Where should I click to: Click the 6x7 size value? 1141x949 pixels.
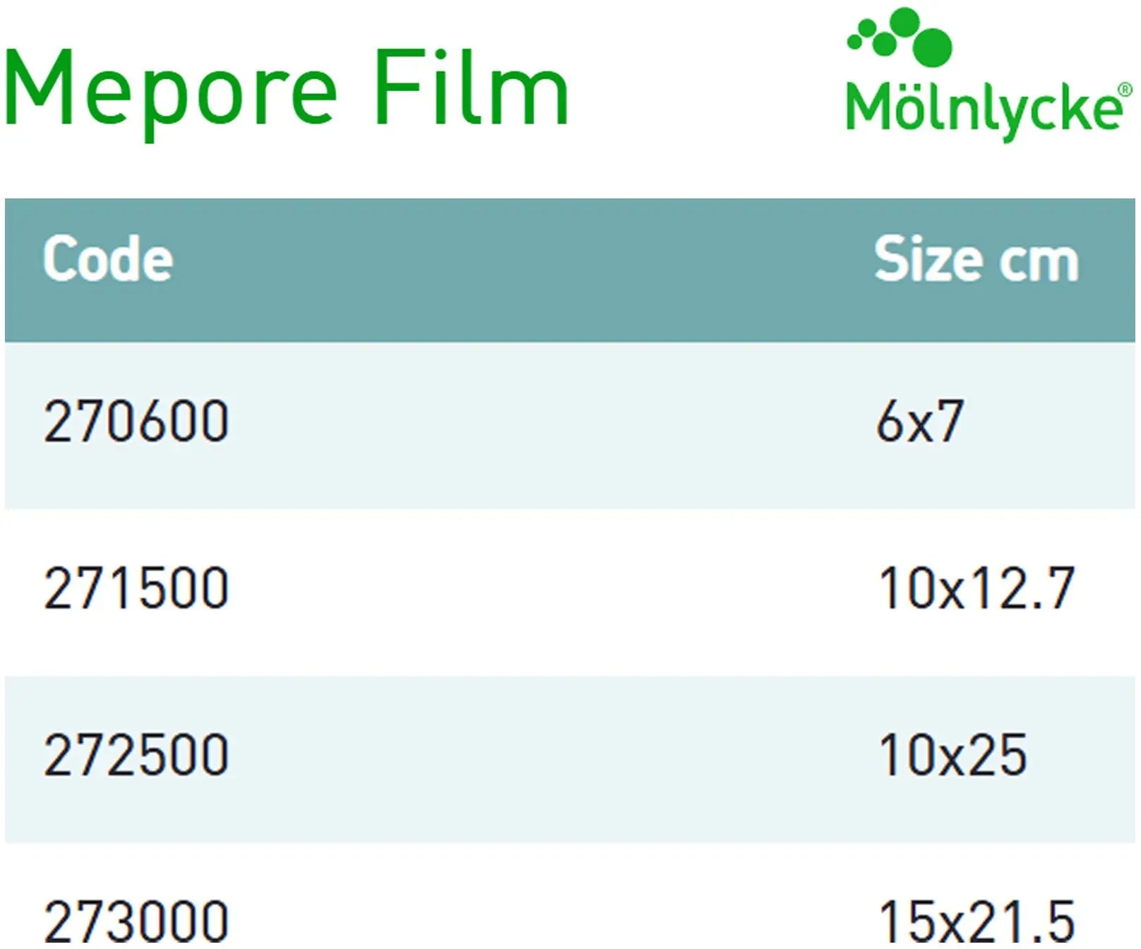click(919, 422)
